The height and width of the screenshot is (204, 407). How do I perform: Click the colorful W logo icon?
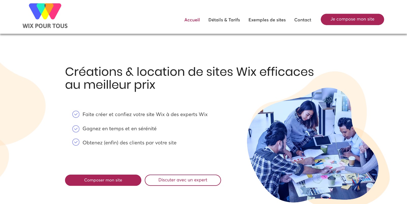click(45, 11)
